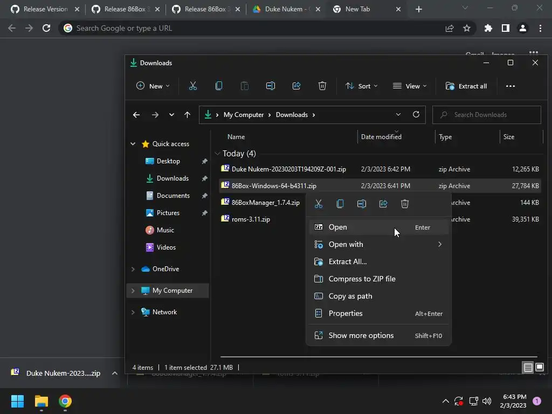The height and width of the screenshot is (414, 552).
Task: Open Chrome three-dot menu
Action: coord(540,28)
